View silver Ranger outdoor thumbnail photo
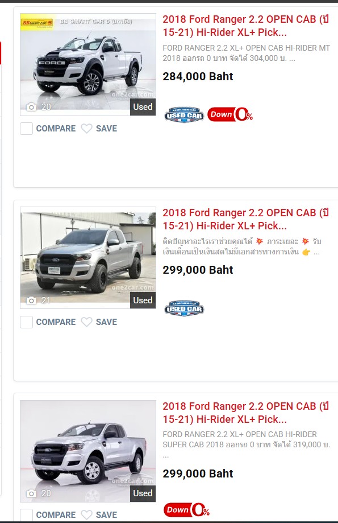 [88, 257]
